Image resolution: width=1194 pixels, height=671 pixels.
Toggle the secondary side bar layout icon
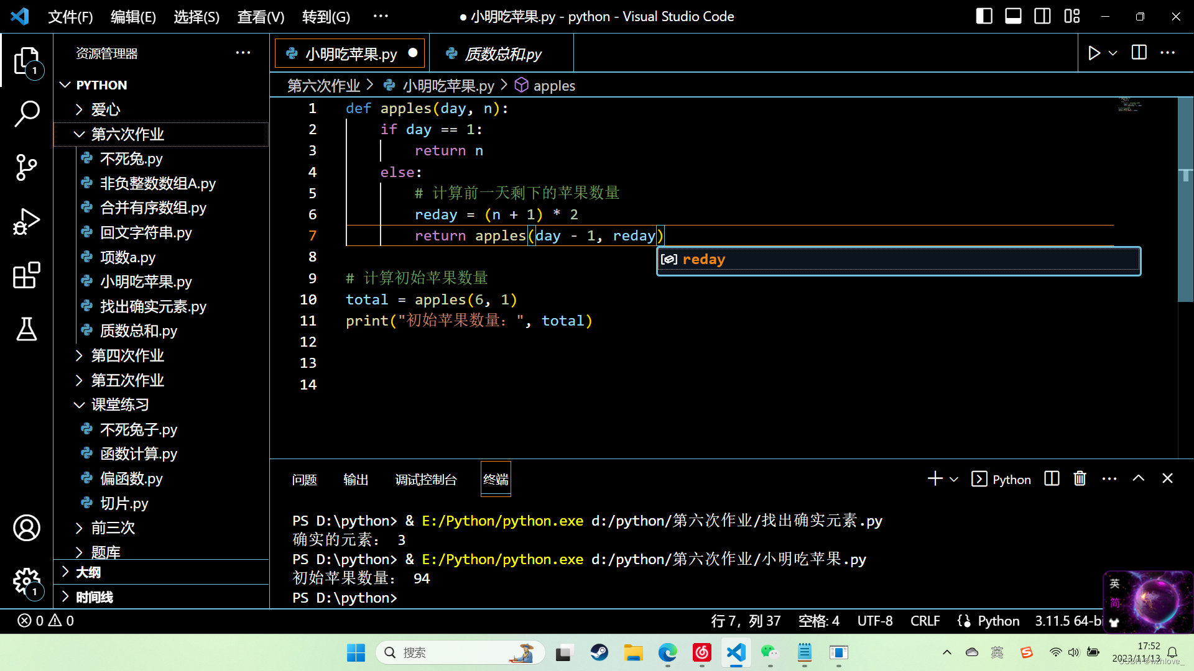(1042, 16)
